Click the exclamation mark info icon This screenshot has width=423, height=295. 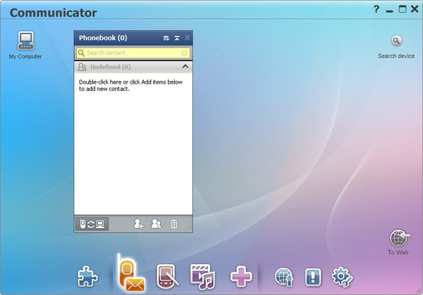[313, 277]
